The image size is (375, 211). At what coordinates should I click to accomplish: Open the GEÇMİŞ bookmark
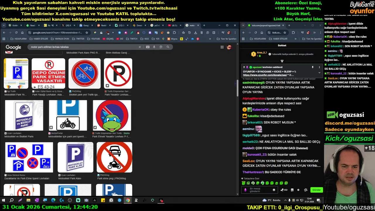pos(108,39)
